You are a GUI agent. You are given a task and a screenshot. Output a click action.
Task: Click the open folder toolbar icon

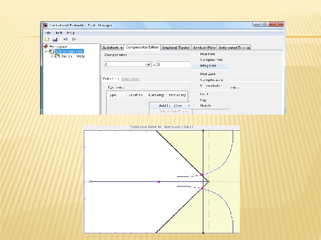[x=47, y=40]
